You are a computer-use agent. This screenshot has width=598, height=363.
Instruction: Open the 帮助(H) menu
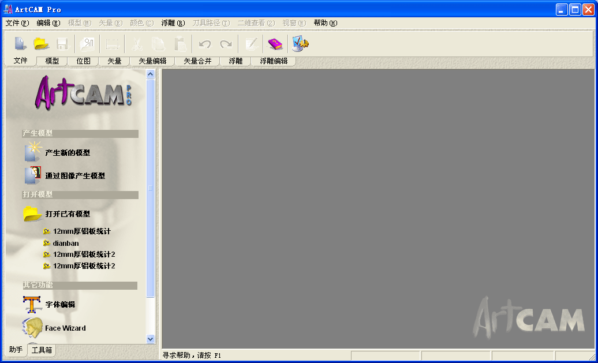pyautogui.click(x=326, y=23)
